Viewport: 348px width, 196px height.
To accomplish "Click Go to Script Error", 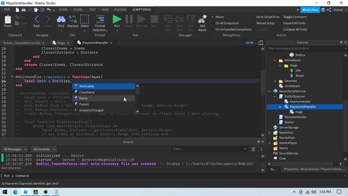I will (x=268, y=17).
